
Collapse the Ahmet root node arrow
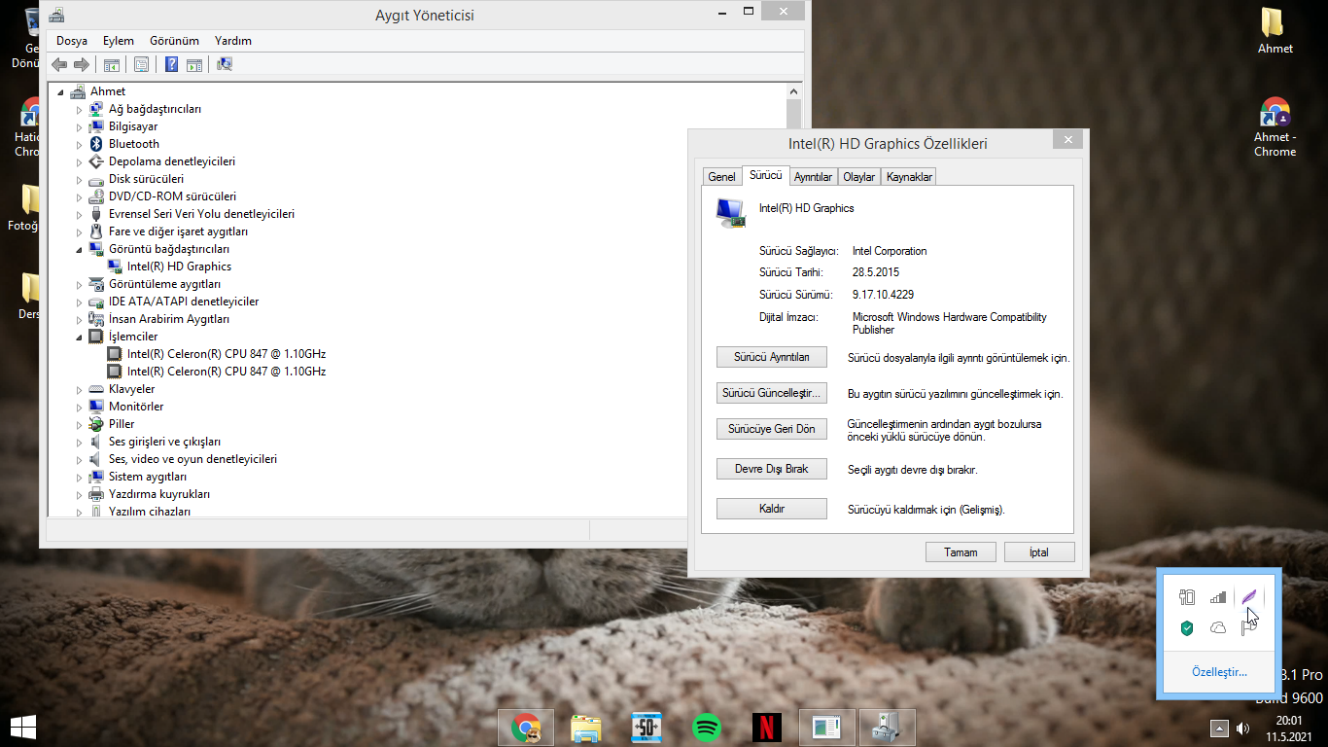(x=61, y=92)
